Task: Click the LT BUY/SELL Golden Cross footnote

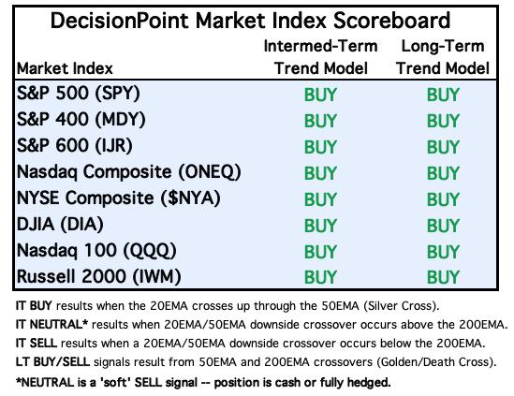Action: coord(256,362)
